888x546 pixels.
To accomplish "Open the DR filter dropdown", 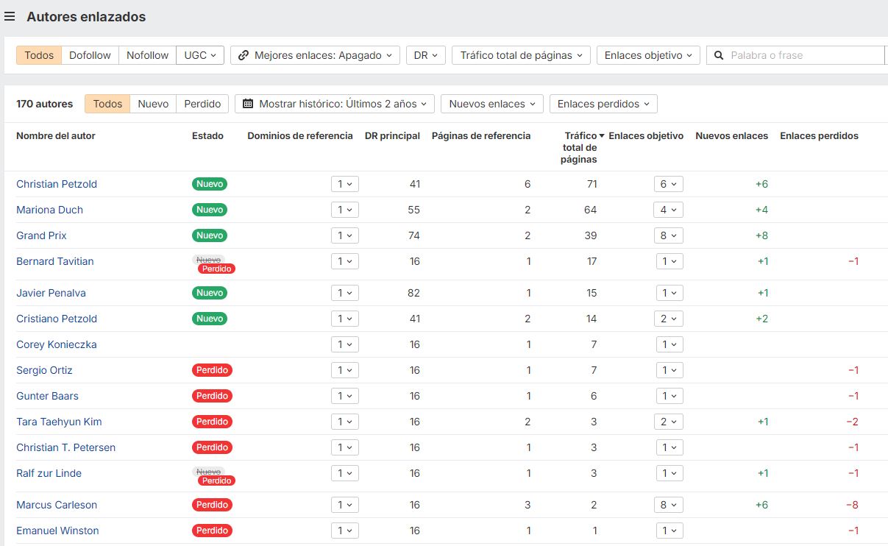I will pyautogui.click(x=426, y=54).
